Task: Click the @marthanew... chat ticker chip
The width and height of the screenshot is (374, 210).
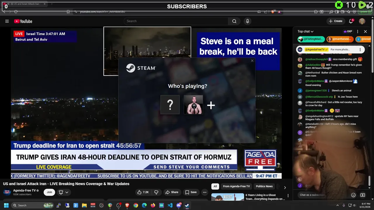Action: coord(340,39)
